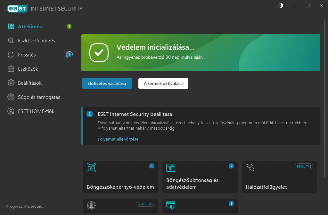Click the vertical scrollbar of the main pane
328x215 pixels.
point(325,99)
